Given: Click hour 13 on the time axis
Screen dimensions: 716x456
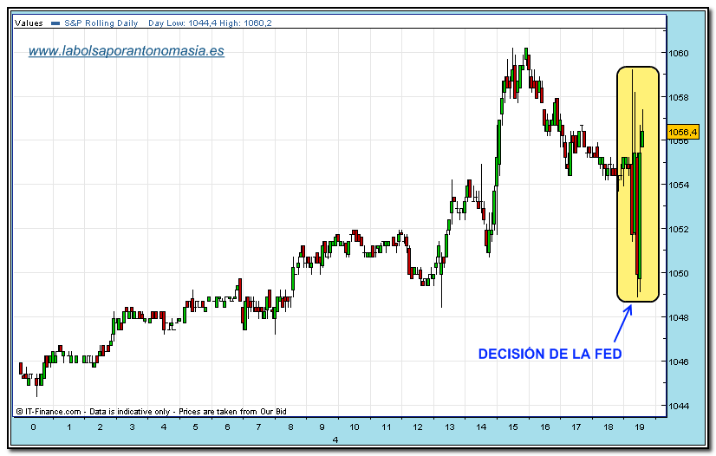Looking at the screenshot, I should pos(450,427).
